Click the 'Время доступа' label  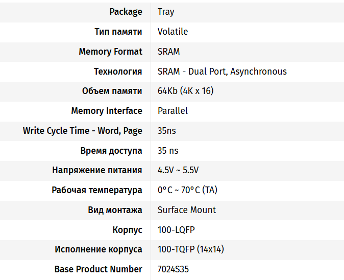click(x=111, y=151)
